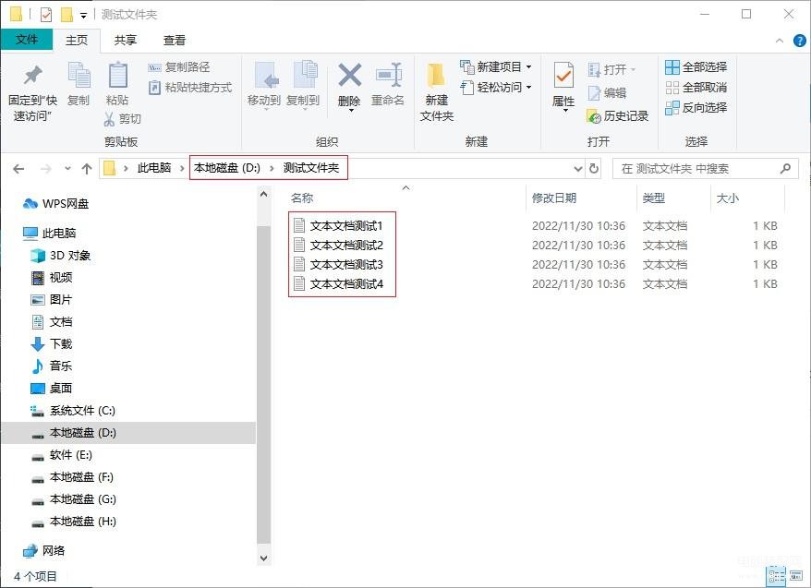The image size is (811, 588).
Task: Open the Quick Access Toolbar customize dropdown
Action: point(83,16)
